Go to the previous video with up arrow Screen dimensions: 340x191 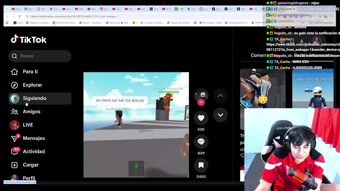[220, 95]
